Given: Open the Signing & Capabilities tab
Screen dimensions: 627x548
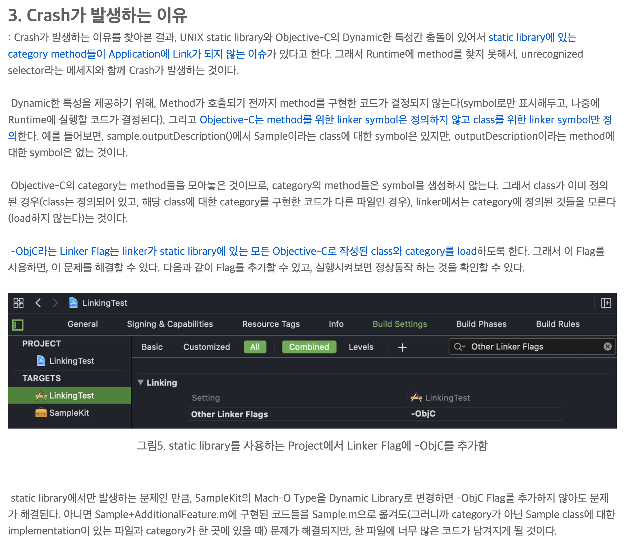Looking at the screenshot, I should click(170, 324).
